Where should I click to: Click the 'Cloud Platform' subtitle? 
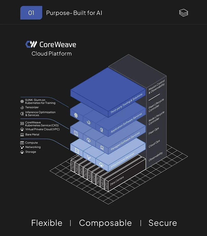pos(51,54)
